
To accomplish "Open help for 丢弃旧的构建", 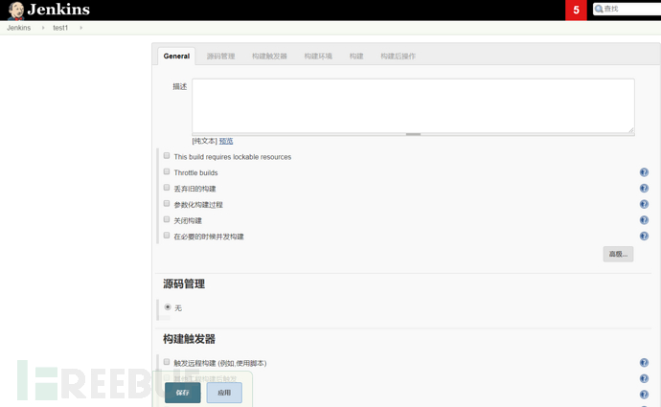I will tap(644, 189).
